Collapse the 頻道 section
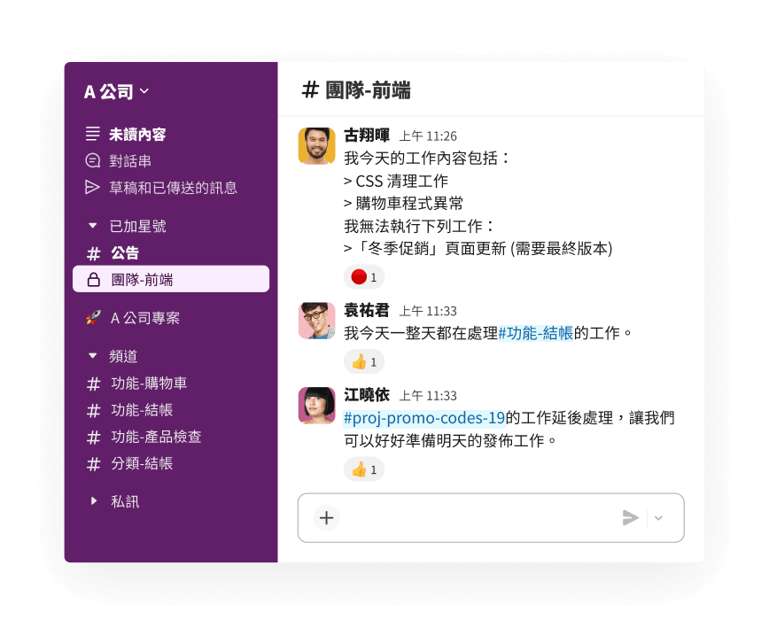This screenshot has width=769, height=643. [93, 356]
